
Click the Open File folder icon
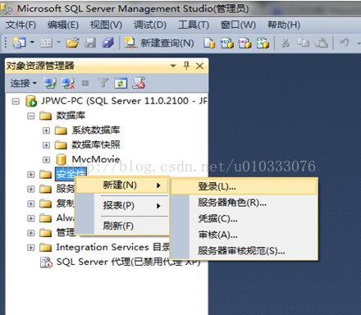[72, 43]
